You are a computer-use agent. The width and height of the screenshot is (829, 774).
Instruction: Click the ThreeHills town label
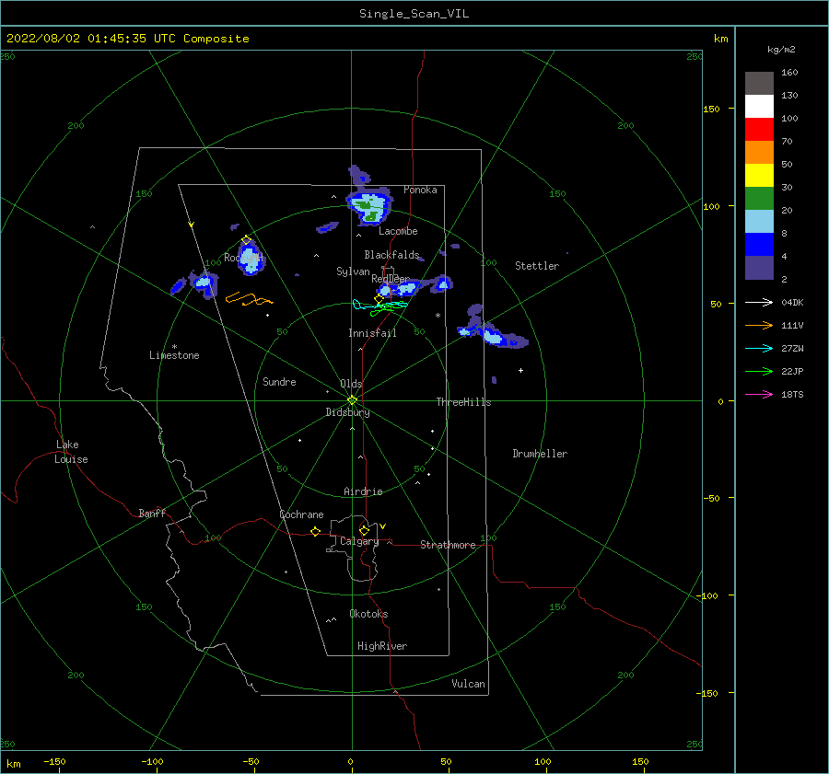tap(463, 402)
